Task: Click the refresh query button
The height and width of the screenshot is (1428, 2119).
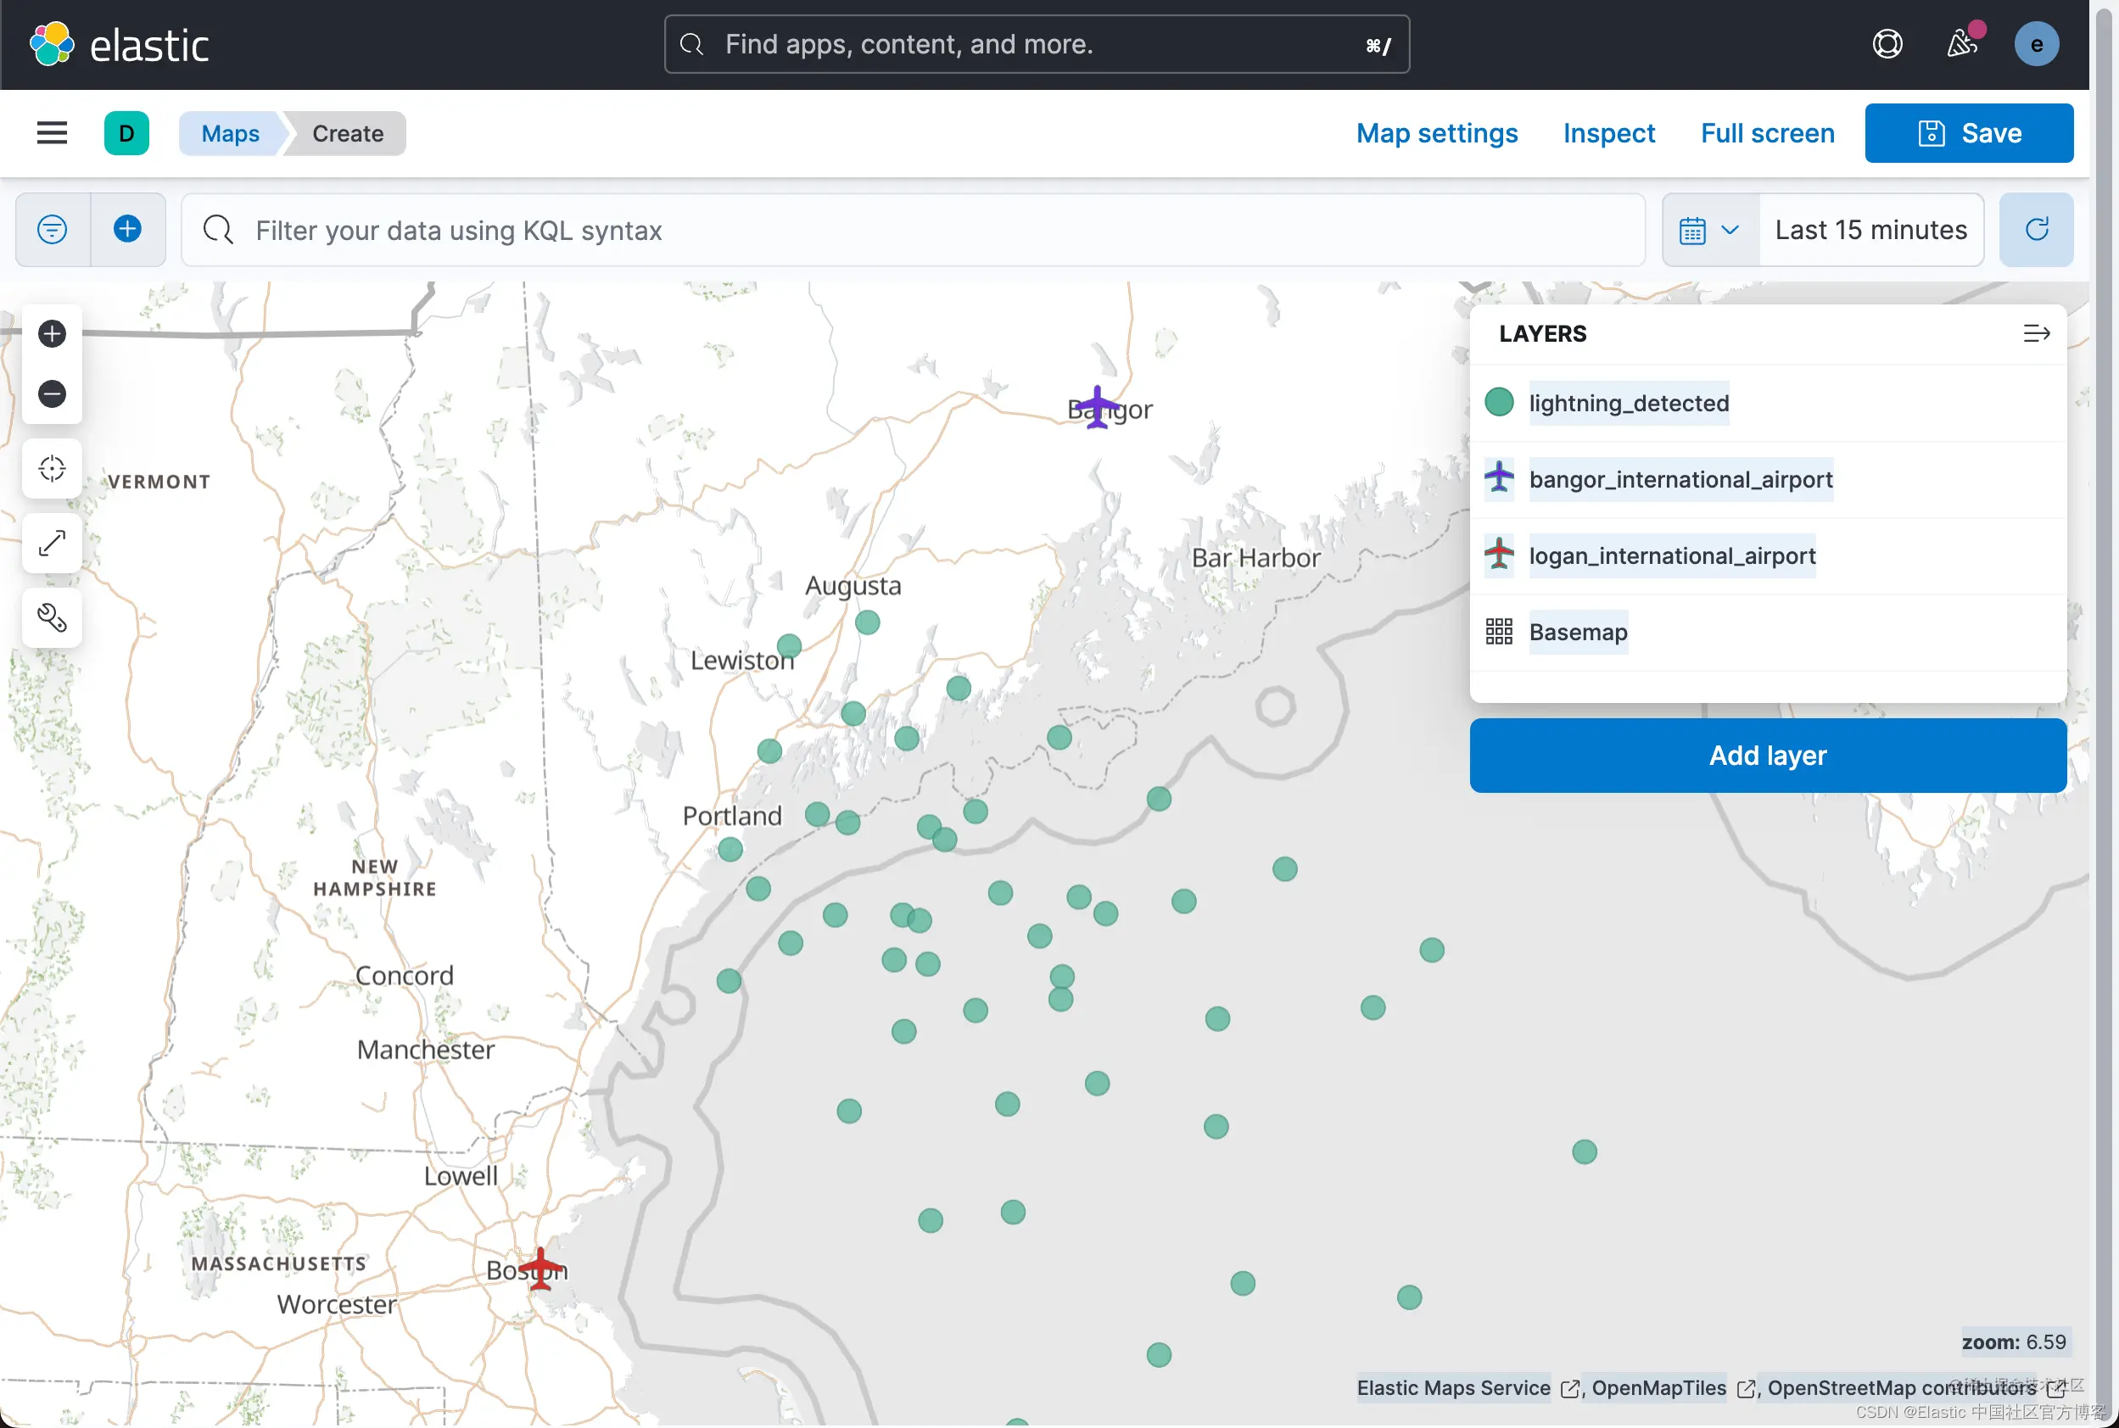Action: [2036, 230]
